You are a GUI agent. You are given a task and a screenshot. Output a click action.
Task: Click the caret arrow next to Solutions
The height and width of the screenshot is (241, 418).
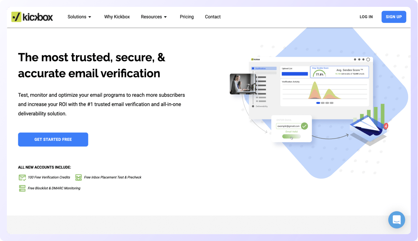click(90, 17)
